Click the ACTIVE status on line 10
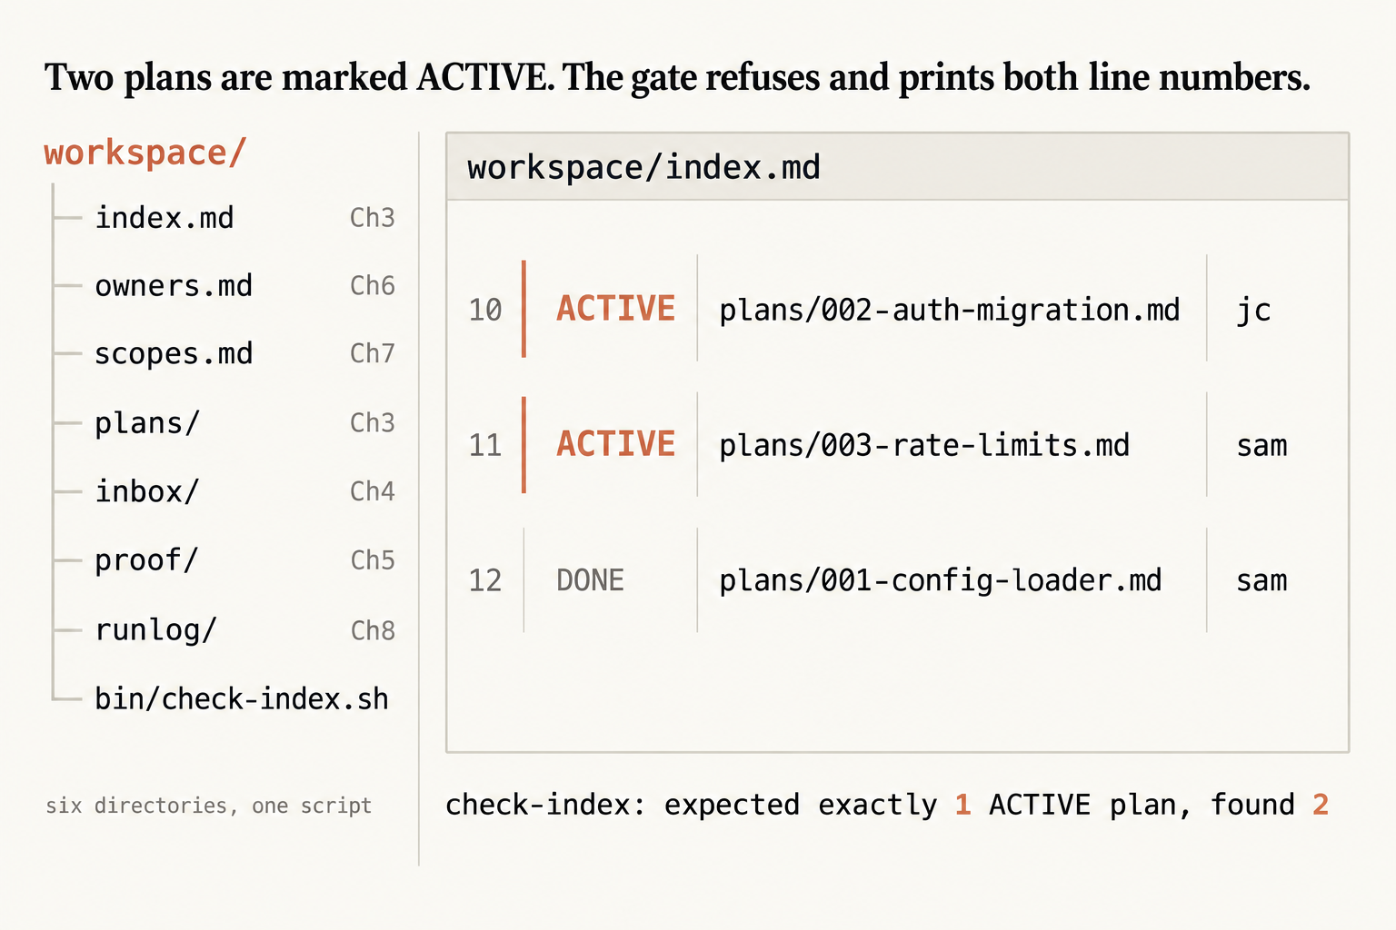Screen dimensions: 1396x930 [616, 309]
